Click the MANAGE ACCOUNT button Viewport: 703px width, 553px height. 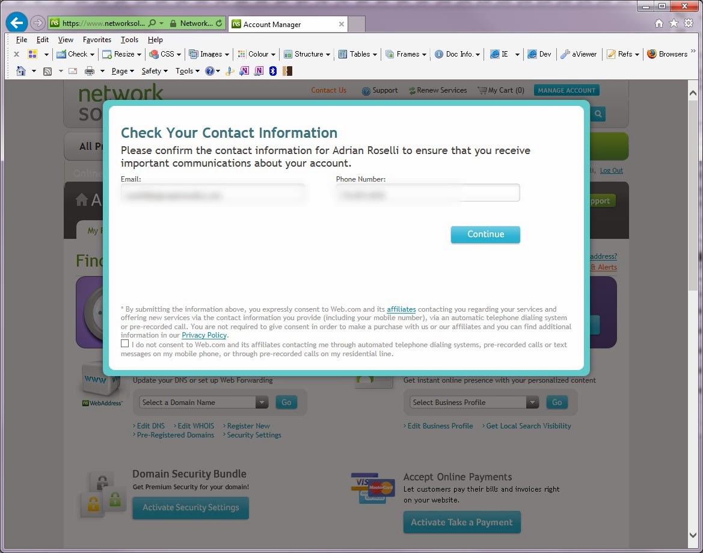tap(566, 90)
